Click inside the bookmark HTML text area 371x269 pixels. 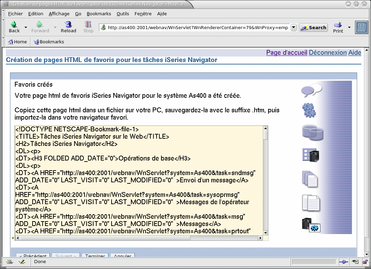(x=139, y=181)
